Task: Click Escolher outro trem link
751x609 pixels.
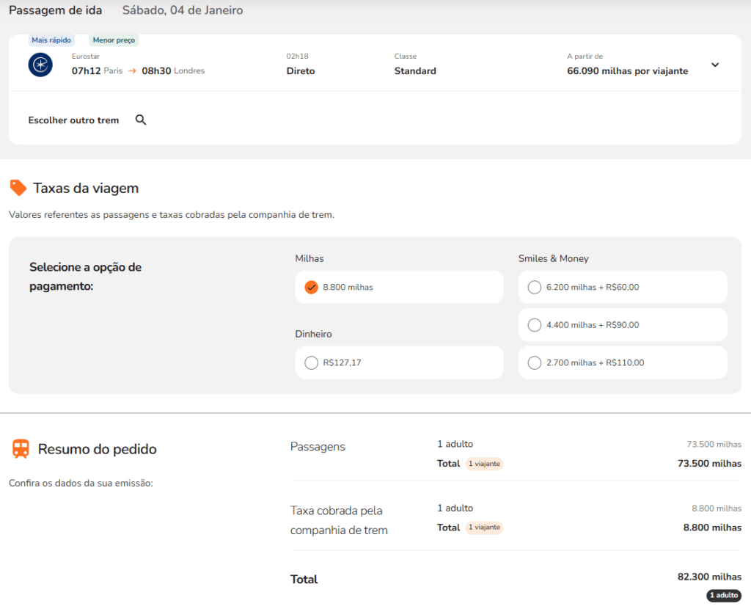Action: click(73, 120)
